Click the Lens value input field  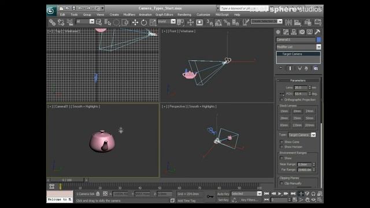(301, 87)
